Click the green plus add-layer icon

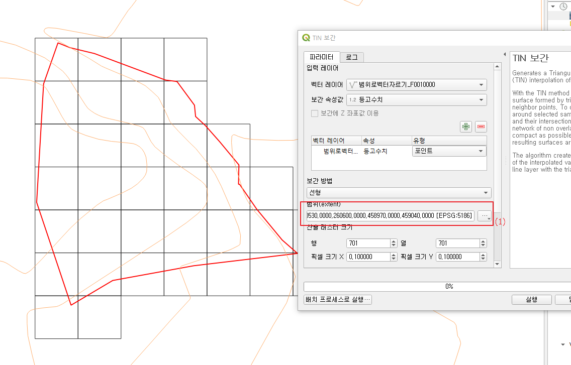[x=466, y=127]
